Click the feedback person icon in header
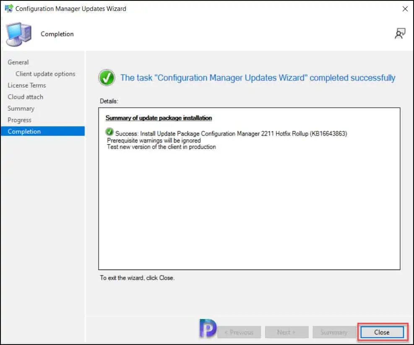 [x=400, y=34]
